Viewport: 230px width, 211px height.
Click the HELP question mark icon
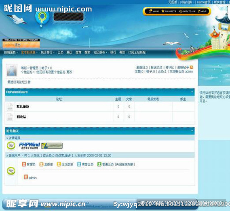tap(199, 11)
